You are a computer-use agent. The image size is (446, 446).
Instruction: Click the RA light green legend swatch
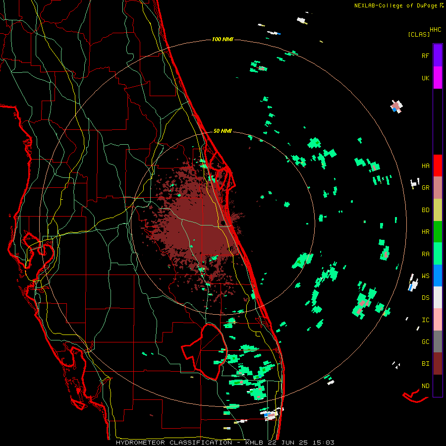[438, 254]
